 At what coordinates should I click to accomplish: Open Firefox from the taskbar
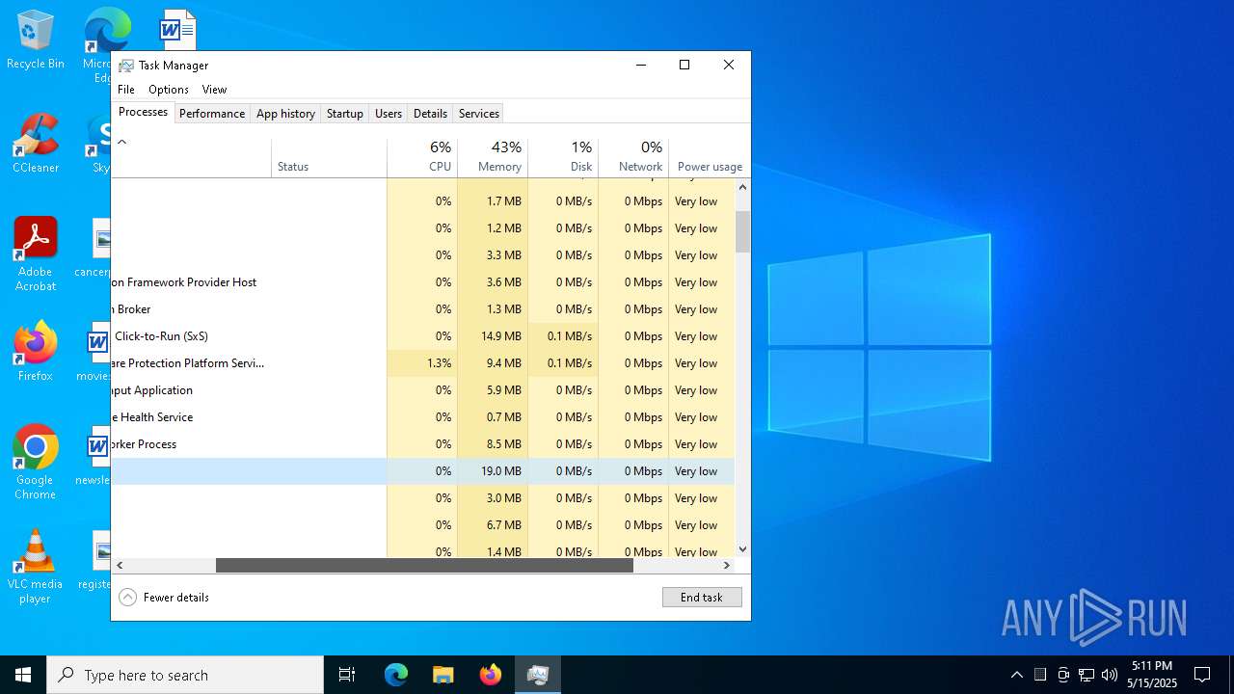point(491,675)
